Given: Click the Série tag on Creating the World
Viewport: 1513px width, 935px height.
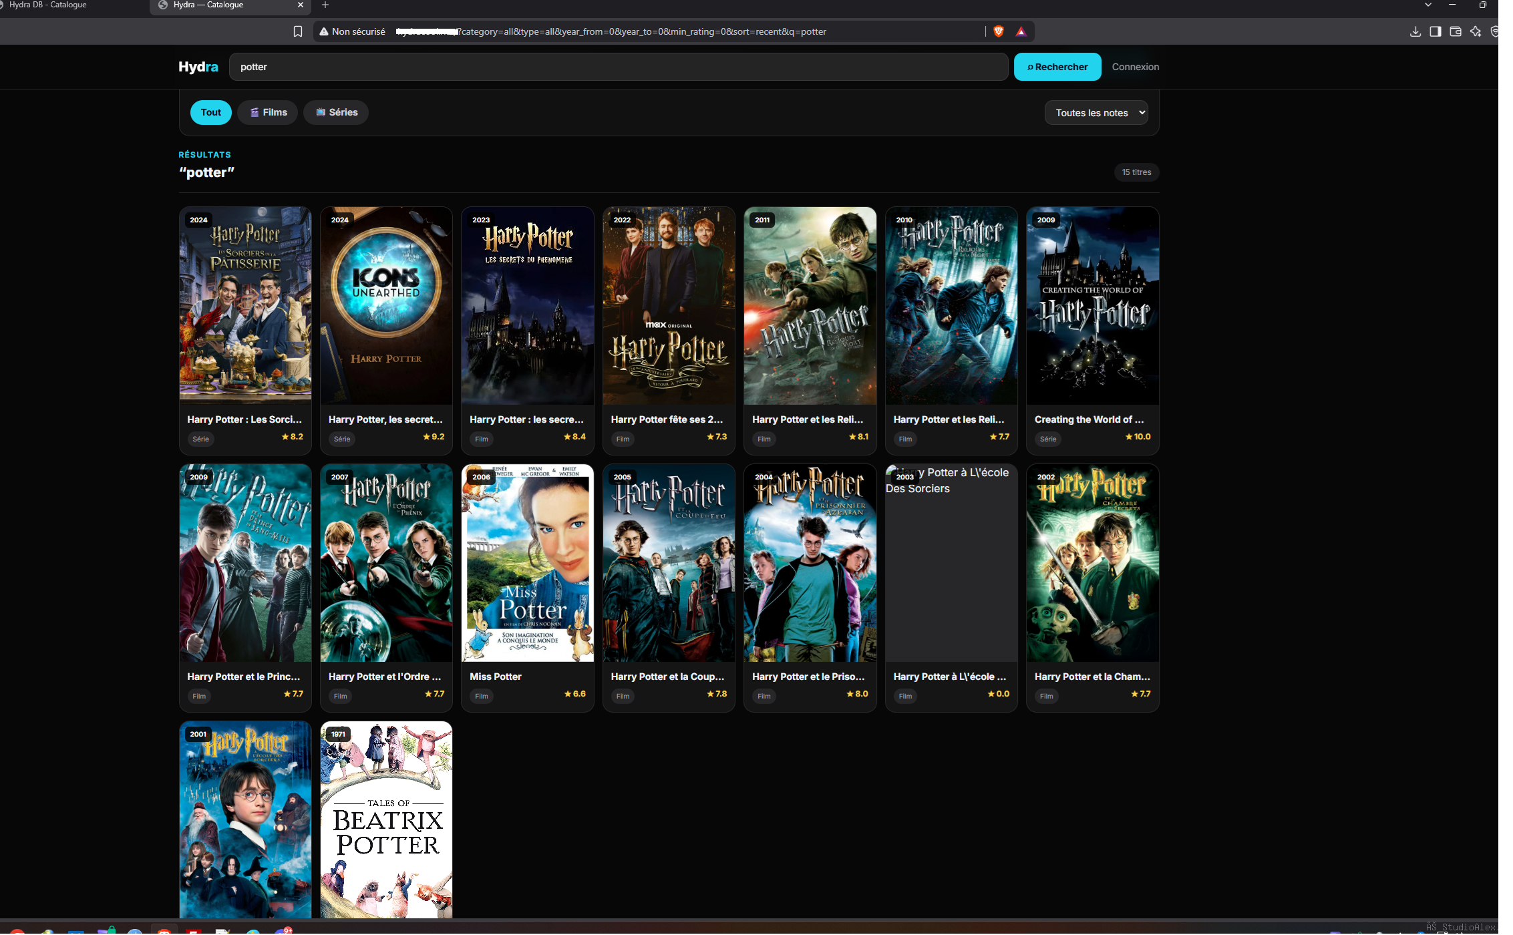Looking at the screenshot, I should (x=1048, y=439).
